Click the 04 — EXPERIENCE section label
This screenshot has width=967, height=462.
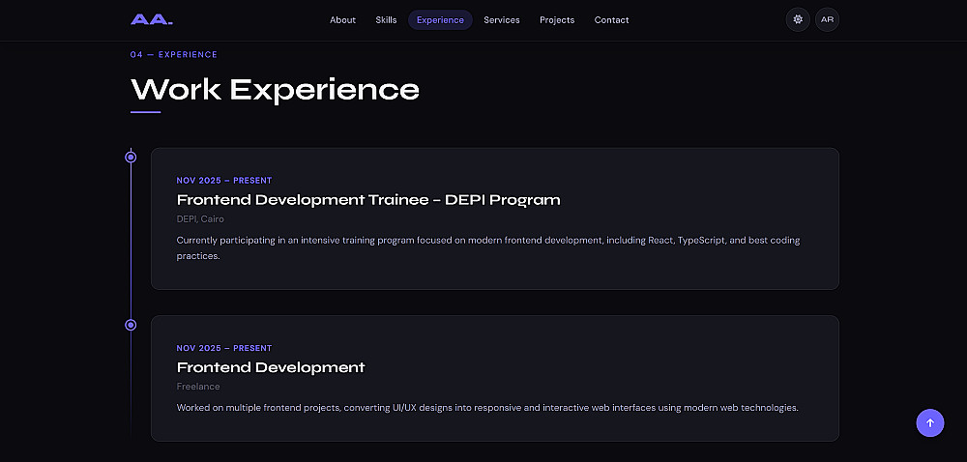pyautogui.click(x=174, y=55)
